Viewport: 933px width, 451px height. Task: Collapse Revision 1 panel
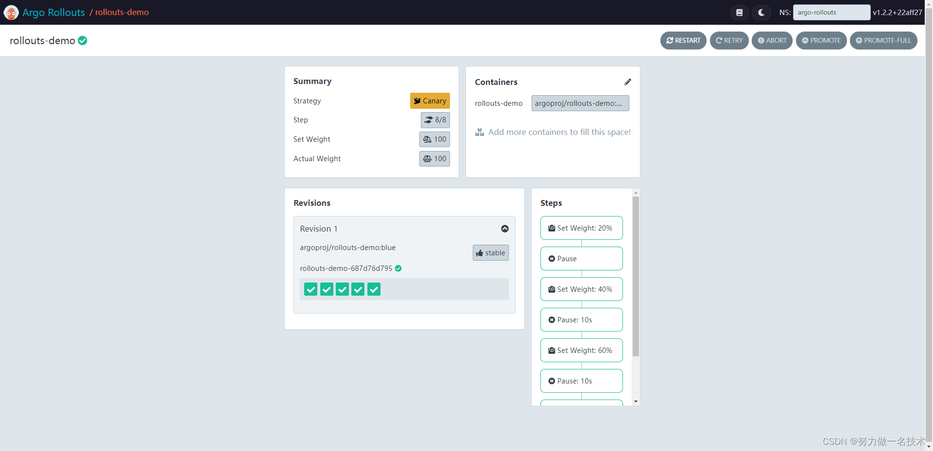coord(505,229)
